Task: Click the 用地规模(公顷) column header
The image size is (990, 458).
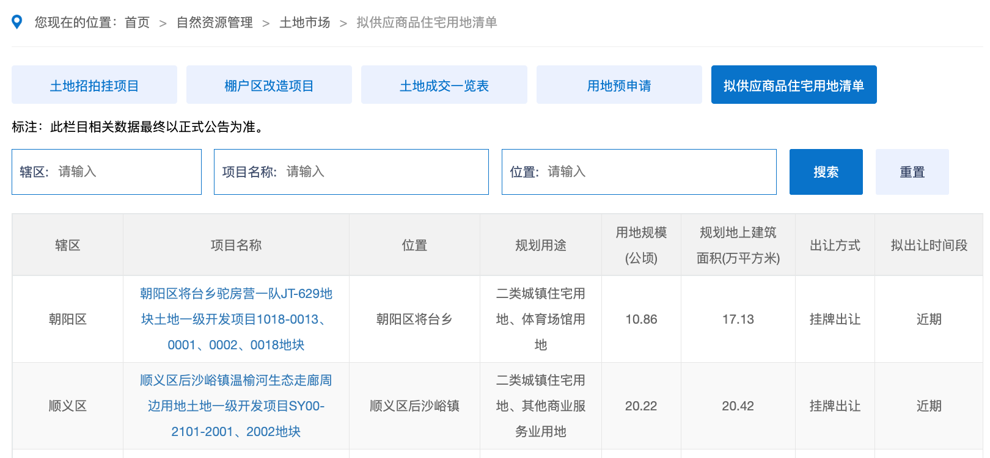Action: 641,245
